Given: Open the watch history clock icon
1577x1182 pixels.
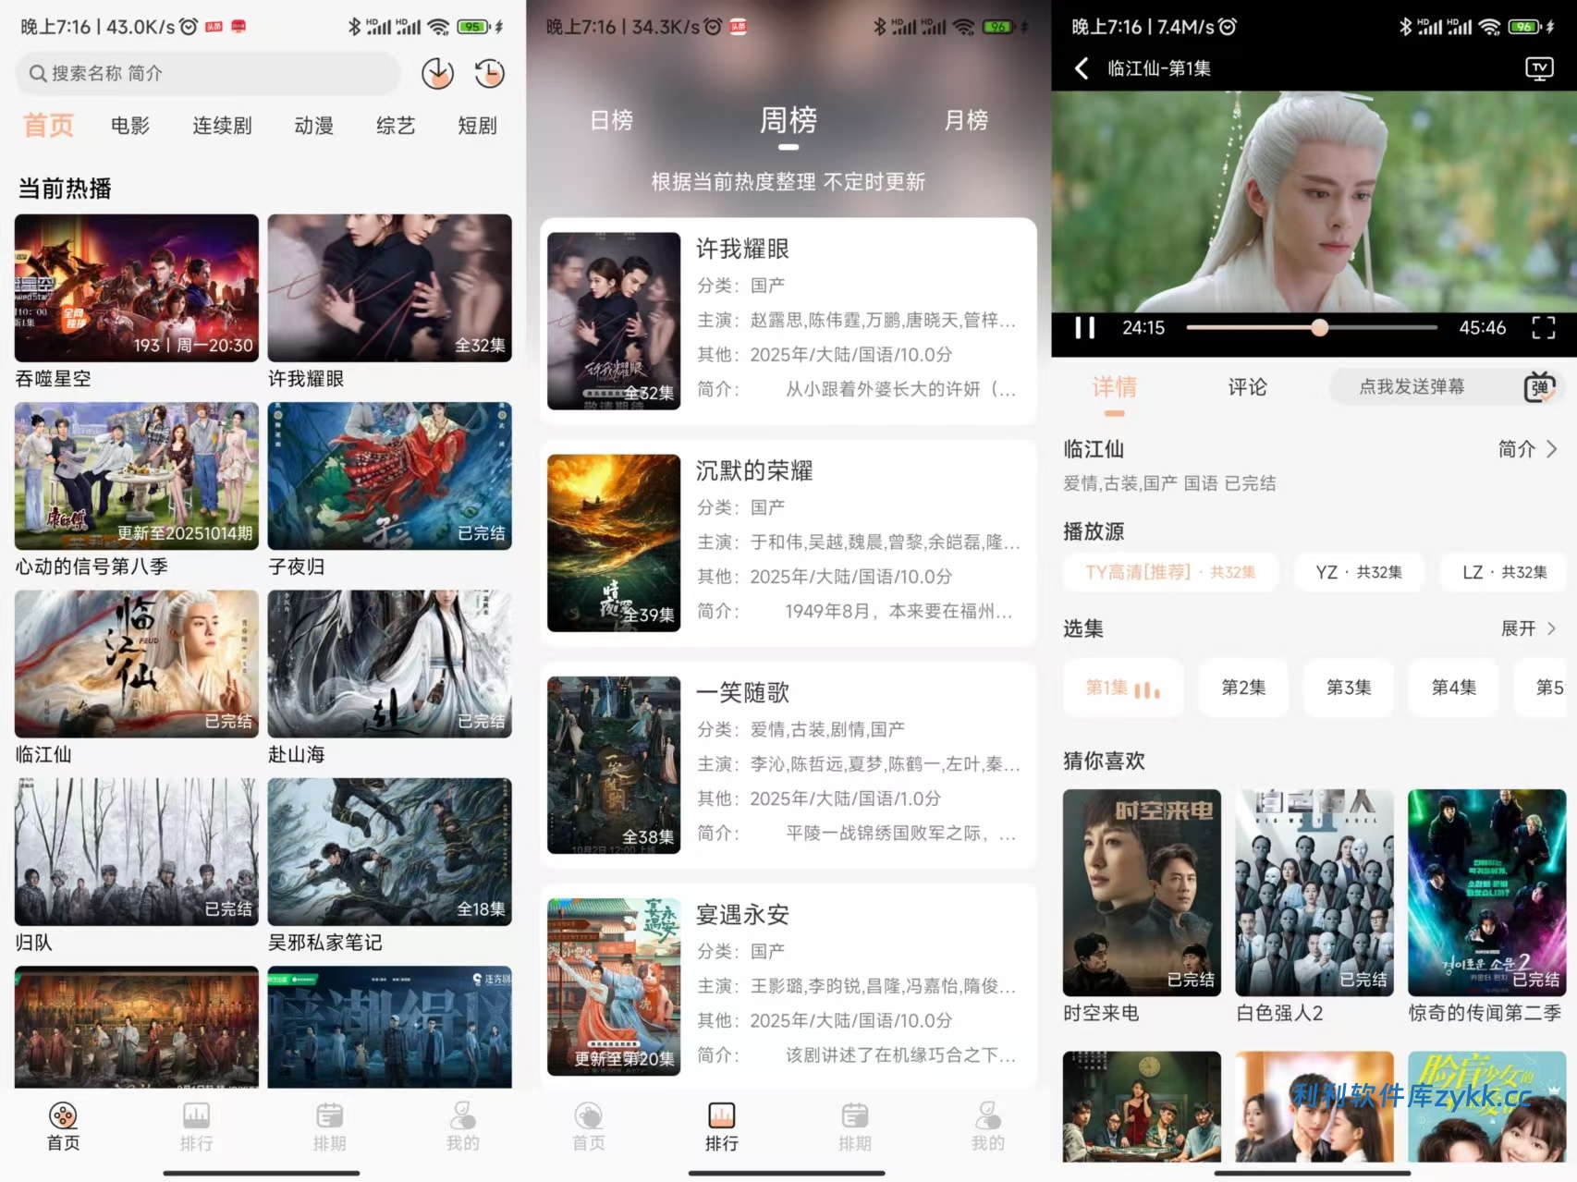Looking at the screenshot, I should (489, 74).
